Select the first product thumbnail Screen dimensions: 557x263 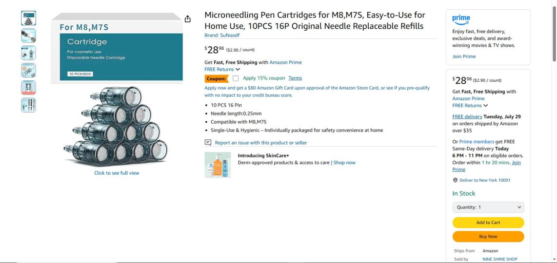28,18
